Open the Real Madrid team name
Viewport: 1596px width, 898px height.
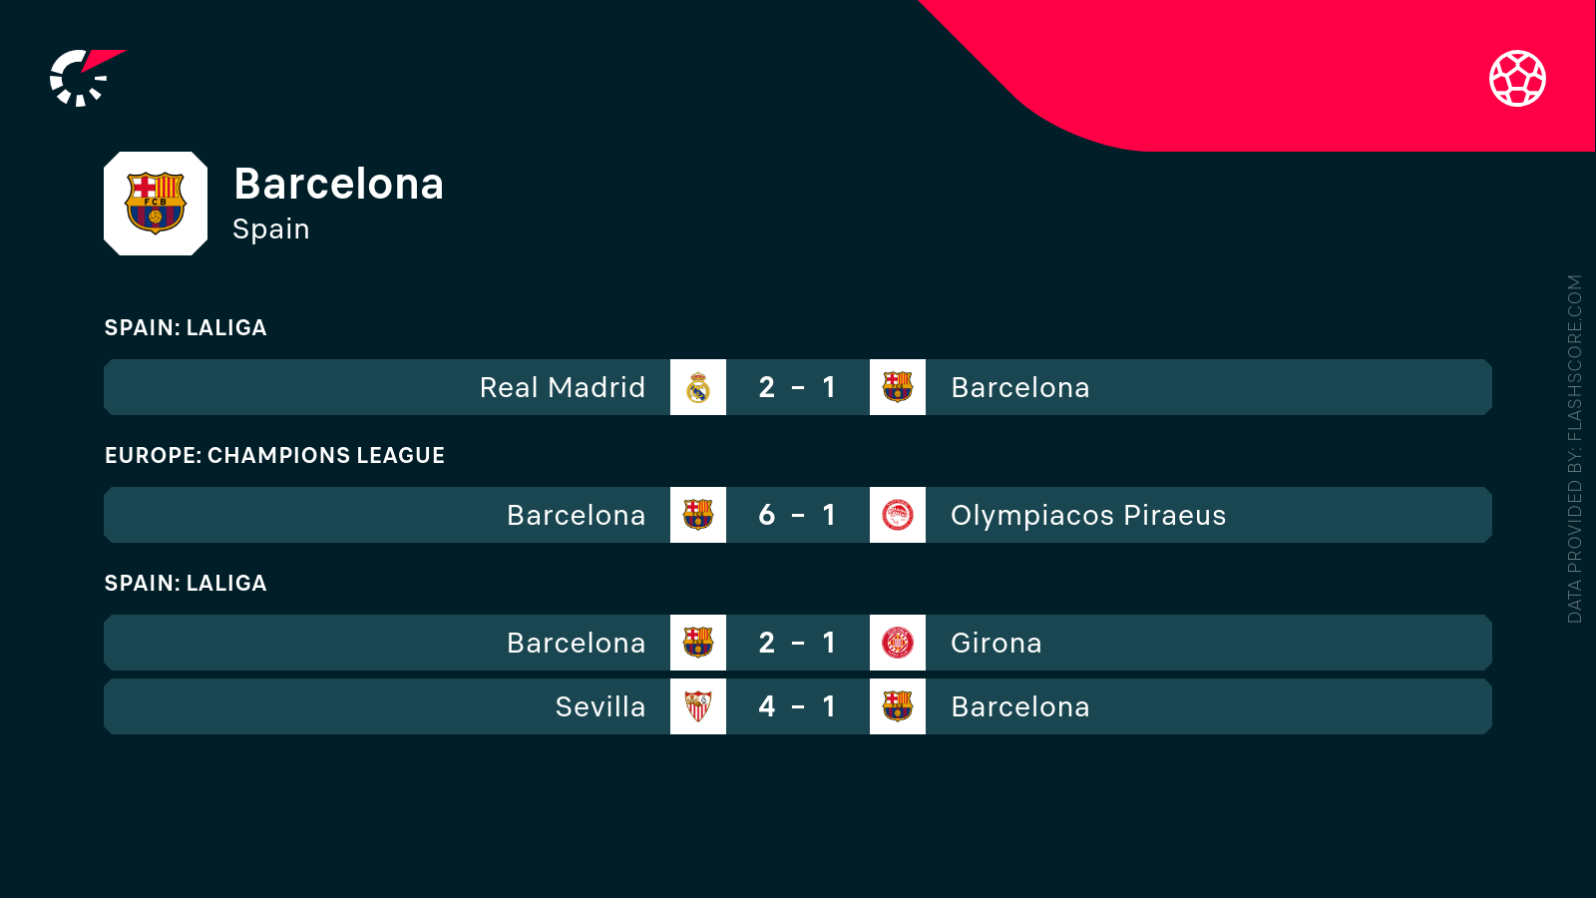562,387
